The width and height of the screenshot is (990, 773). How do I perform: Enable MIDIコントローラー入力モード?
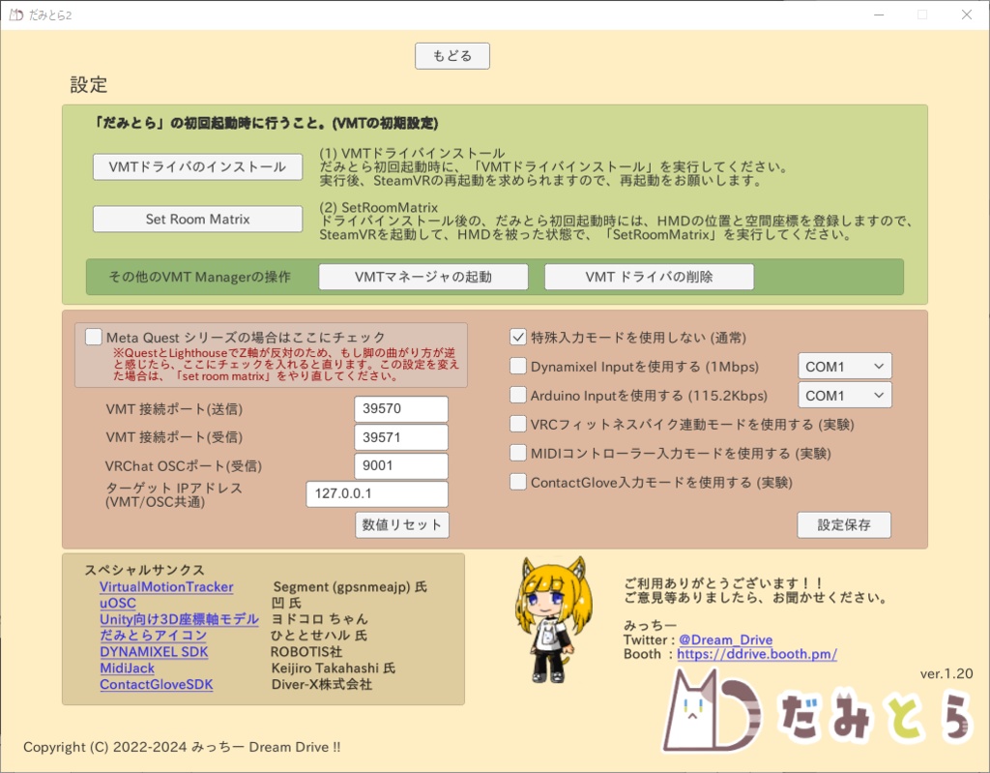click(517, 453)
